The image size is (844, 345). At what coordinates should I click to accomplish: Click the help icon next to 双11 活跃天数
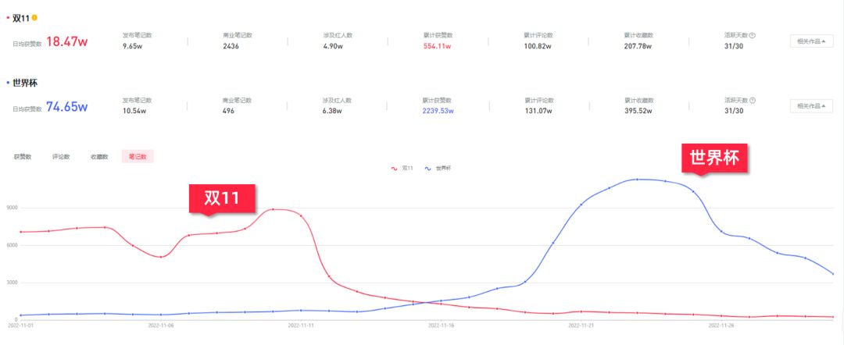coord(753,35)
